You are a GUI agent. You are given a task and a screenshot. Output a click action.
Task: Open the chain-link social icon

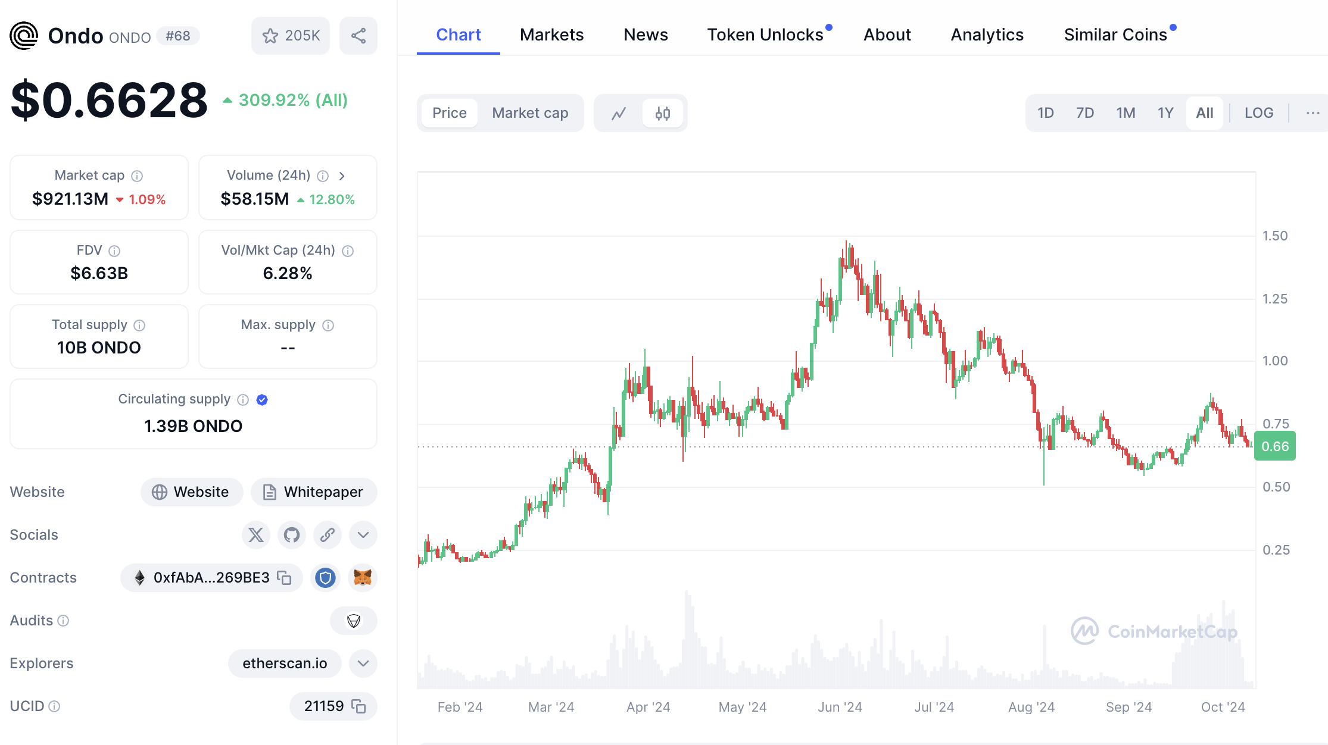328,535
